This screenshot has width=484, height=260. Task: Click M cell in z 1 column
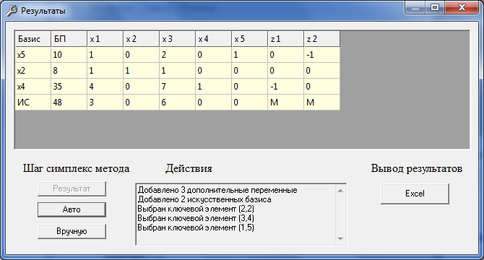coord(285,103)
